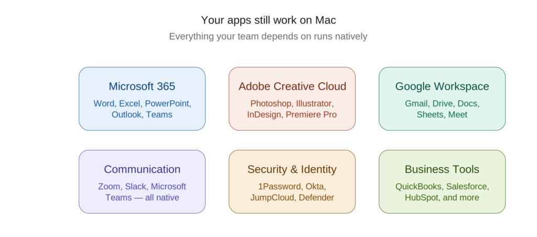The width and height of the screenshot is (537, 237).
Task: Select the Security & Identity heading
Action: pyautogui.click(x=292, y=169)
